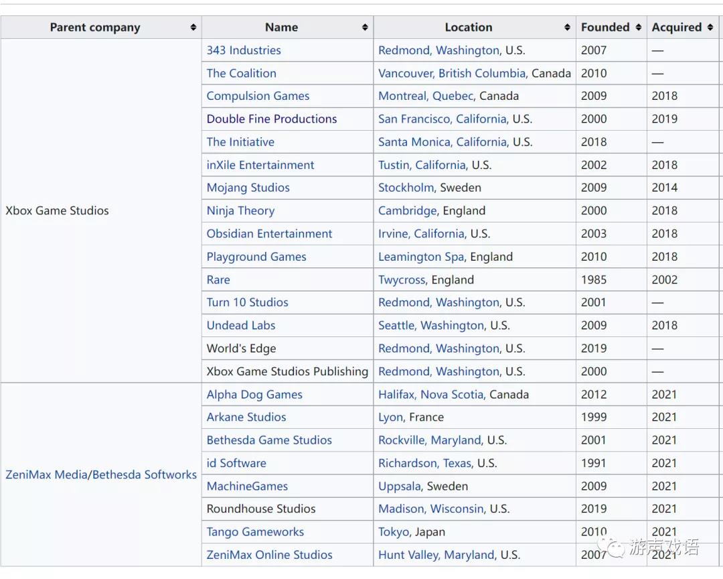Open the MachineGames link

pyautogui.click(x=247, y=487)
